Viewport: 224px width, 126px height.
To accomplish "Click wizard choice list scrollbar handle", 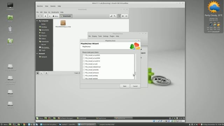I will tap(135, 74).
